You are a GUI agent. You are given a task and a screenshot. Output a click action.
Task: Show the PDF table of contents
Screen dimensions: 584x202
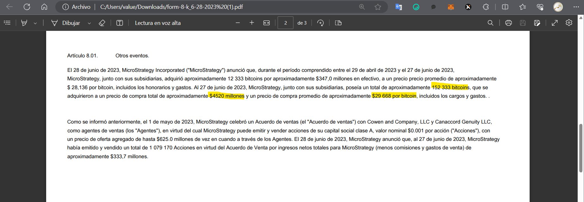7,23
